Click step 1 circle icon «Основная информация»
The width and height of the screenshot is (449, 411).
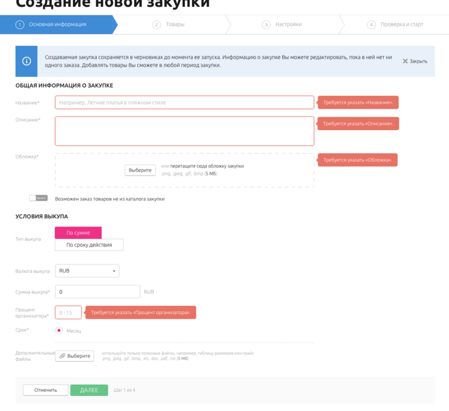tap(20, 25)
